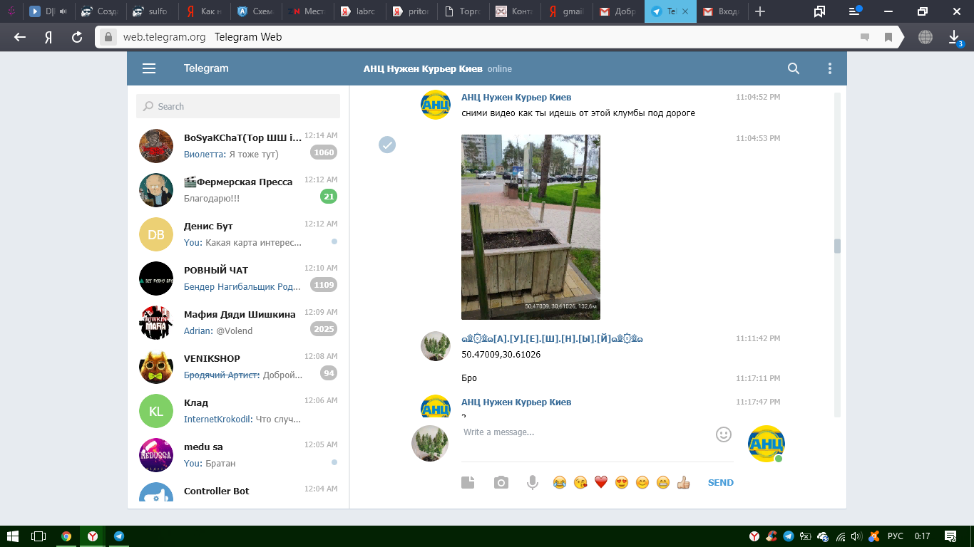974x547 pixels.
Task: Reload the page with the refresh icon
Action: pos(77,37)
